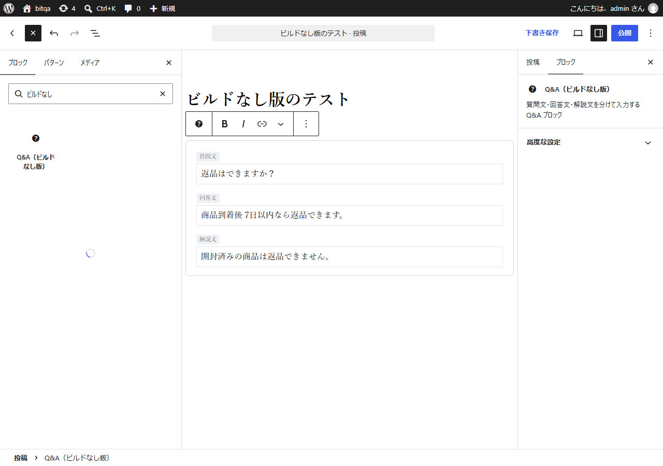Insert the Q&A（ビルドなし版） block
Screen dimensions: 663x466
[x=36, y=151]
